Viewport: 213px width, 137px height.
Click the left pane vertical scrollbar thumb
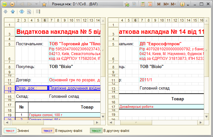[x=103, y=50]
